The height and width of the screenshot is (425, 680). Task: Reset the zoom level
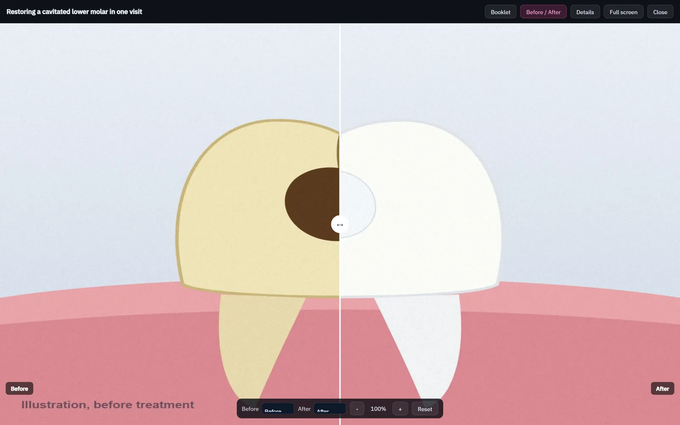[x=425, y=409]
